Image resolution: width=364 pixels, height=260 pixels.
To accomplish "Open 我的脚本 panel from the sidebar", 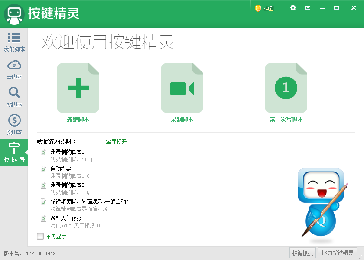I will (x=14, y=42).
